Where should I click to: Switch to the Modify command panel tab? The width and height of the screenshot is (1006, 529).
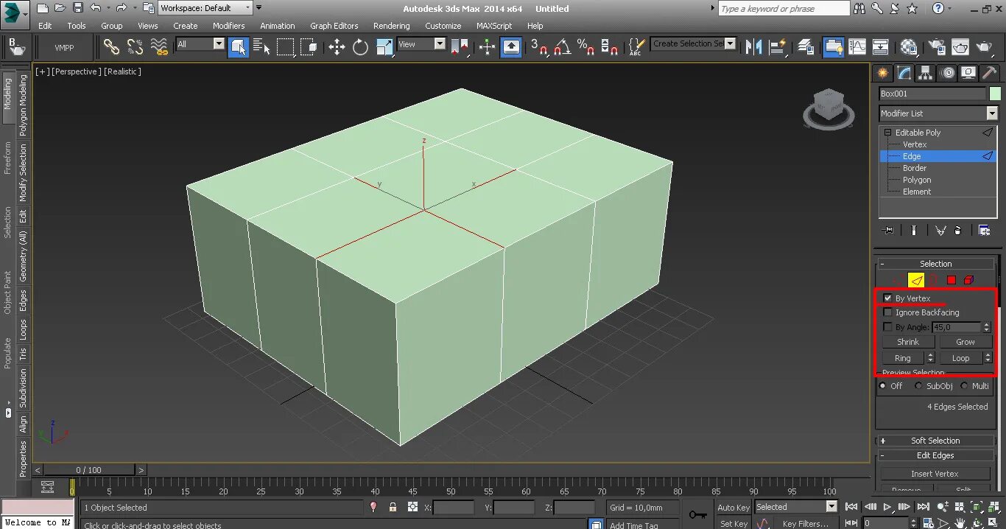click(904, 72)
